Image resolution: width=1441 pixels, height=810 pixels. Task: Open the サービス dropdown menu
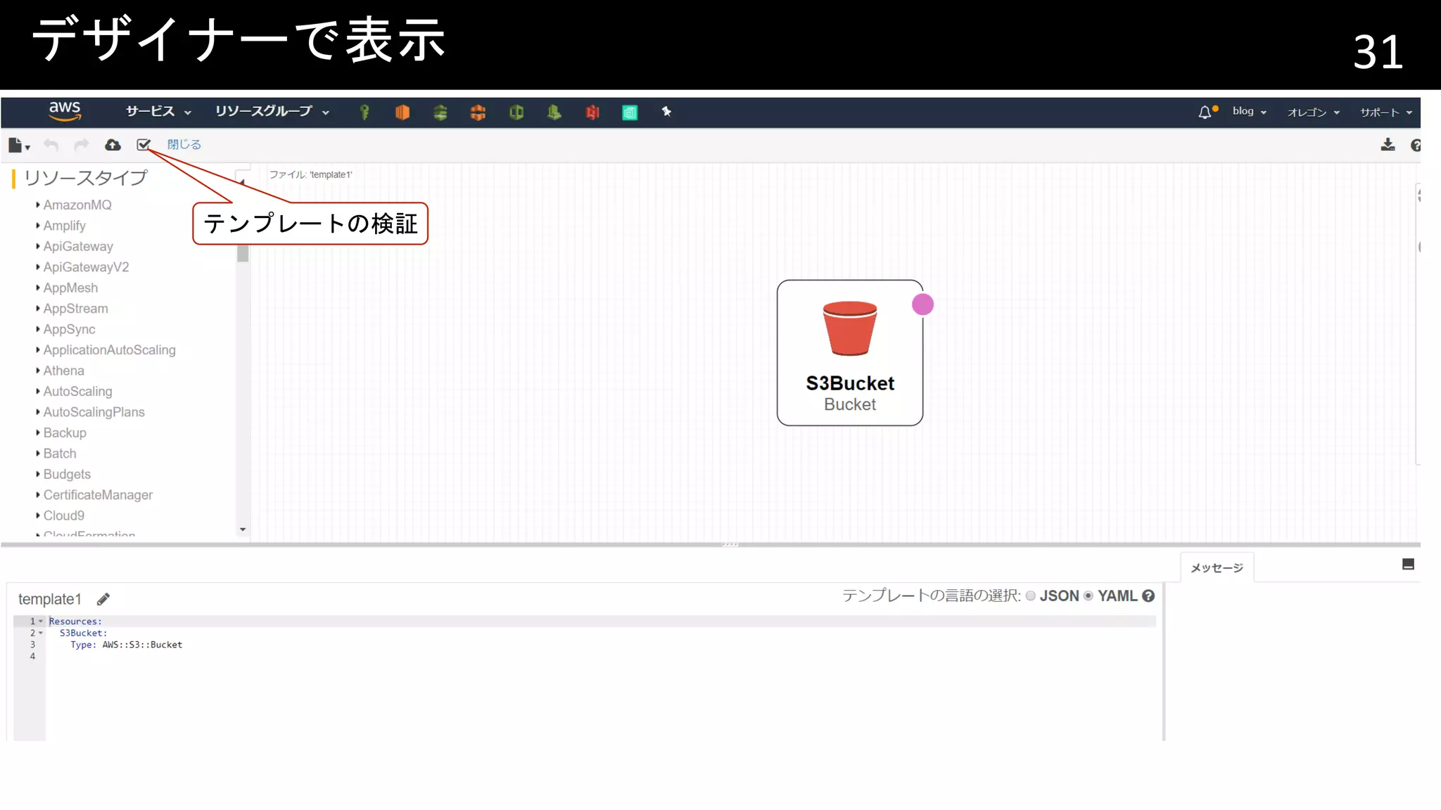158,112
